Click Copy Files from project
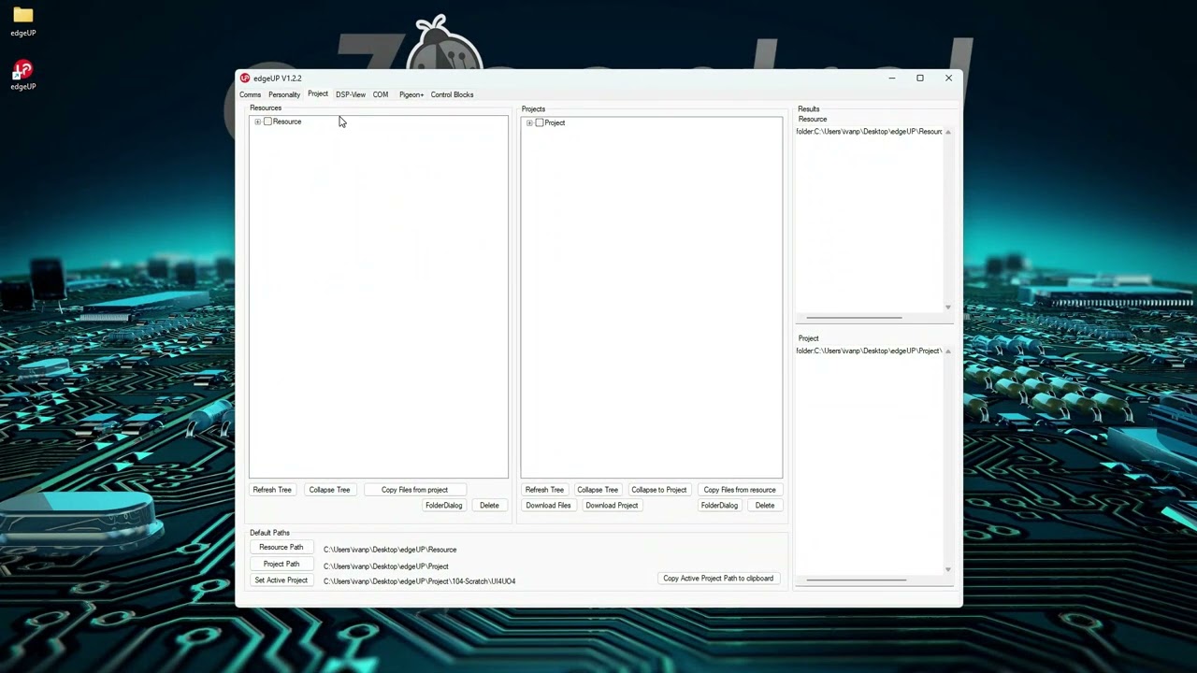The width and height of the screenshot is (1197, 673). tap(414, 490)
